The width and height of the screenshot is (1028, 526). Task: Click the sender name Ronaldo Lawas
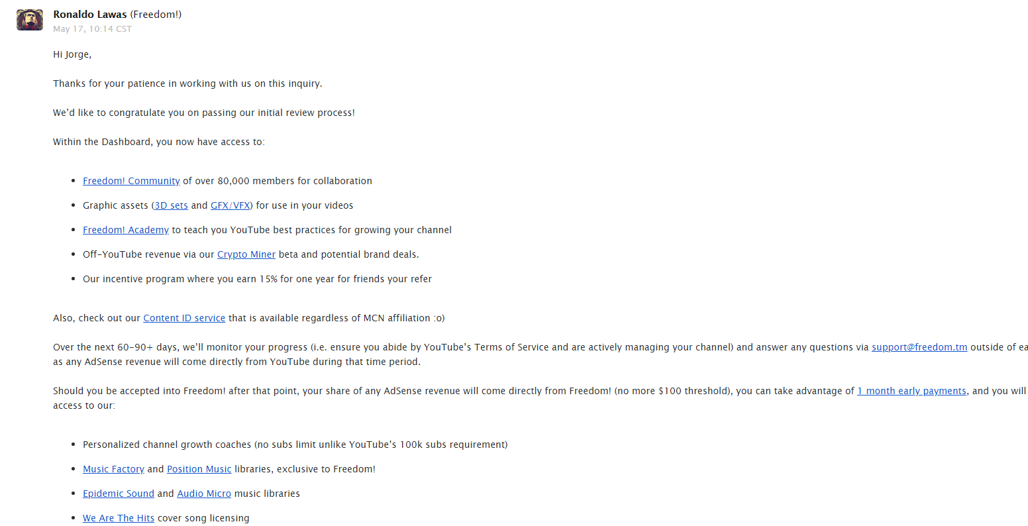[x=89, y=15]
